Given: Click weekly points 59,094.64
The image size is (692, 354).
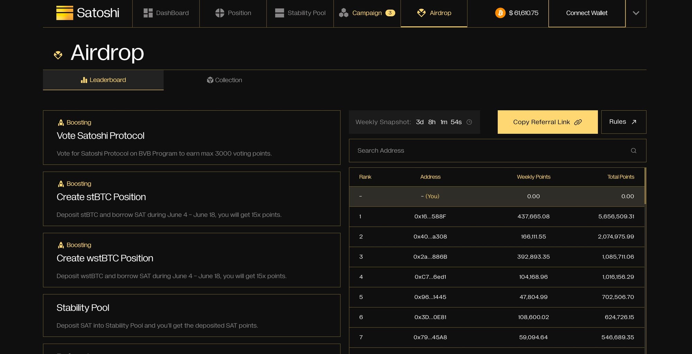Looking at the screenshot, I should pos(534,337).
